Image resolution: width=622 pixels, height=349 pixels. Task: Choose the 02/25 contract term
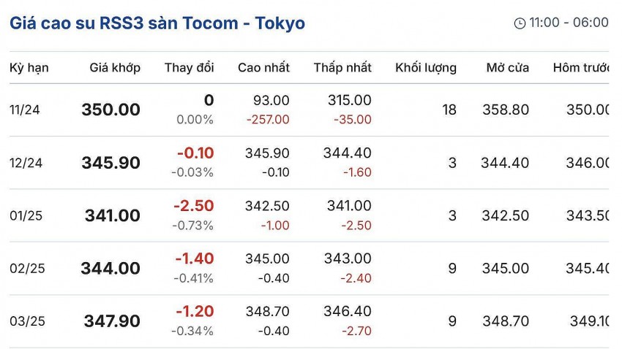pyautogui.click(x=27, y=269)
